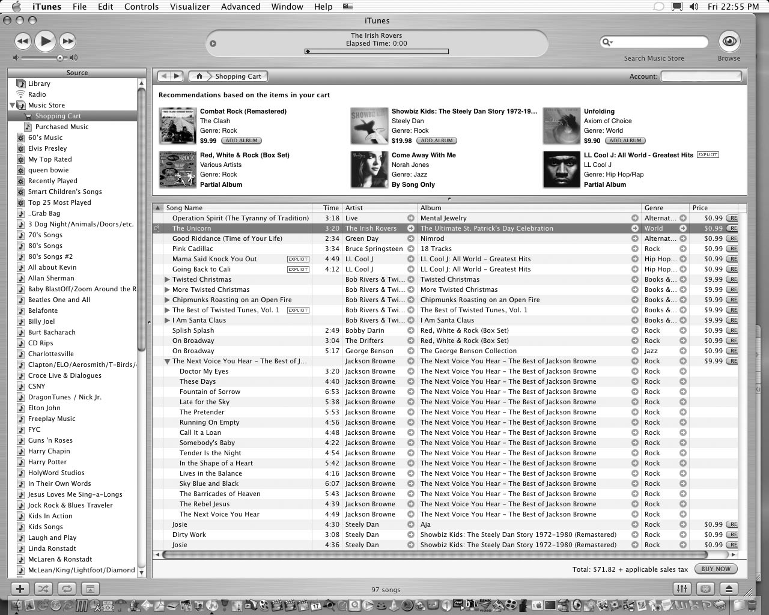Open the equalizer window icon
Screen dimensions: 769x615
click(x=682, y=589)
